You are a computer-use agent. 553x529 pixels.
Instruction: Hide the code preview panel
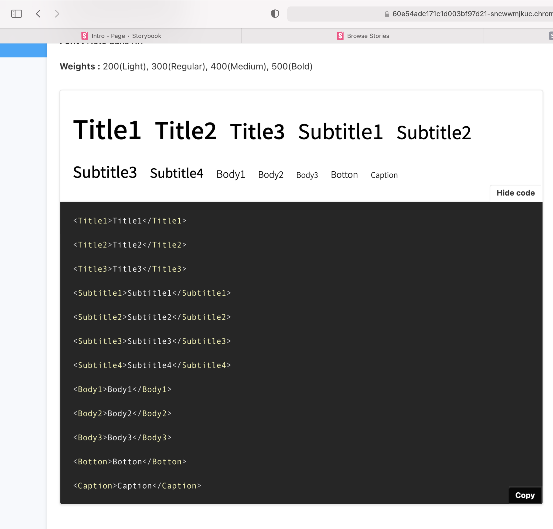(x=516, y=193)
